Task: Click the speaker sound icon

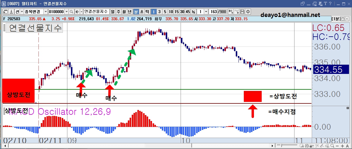Action: coord(77,12)
